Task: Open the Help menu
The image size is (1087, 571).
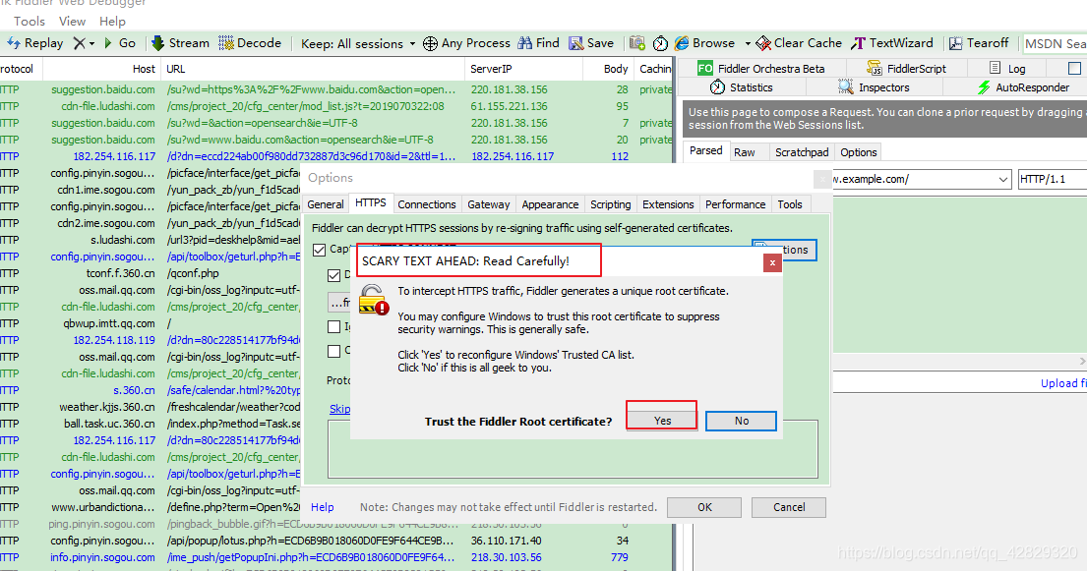Action: click(112, 22)
